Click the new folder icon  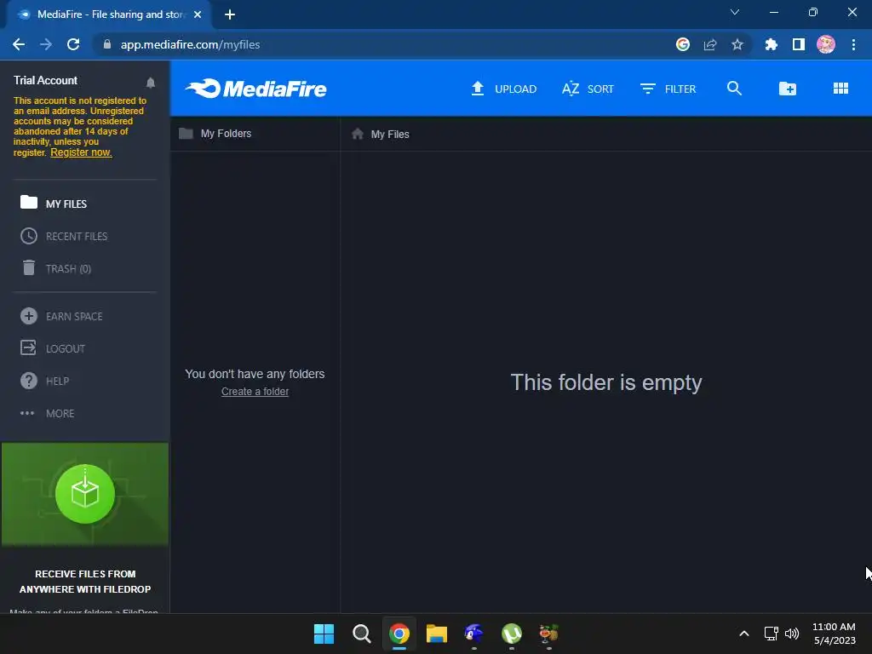787,89
